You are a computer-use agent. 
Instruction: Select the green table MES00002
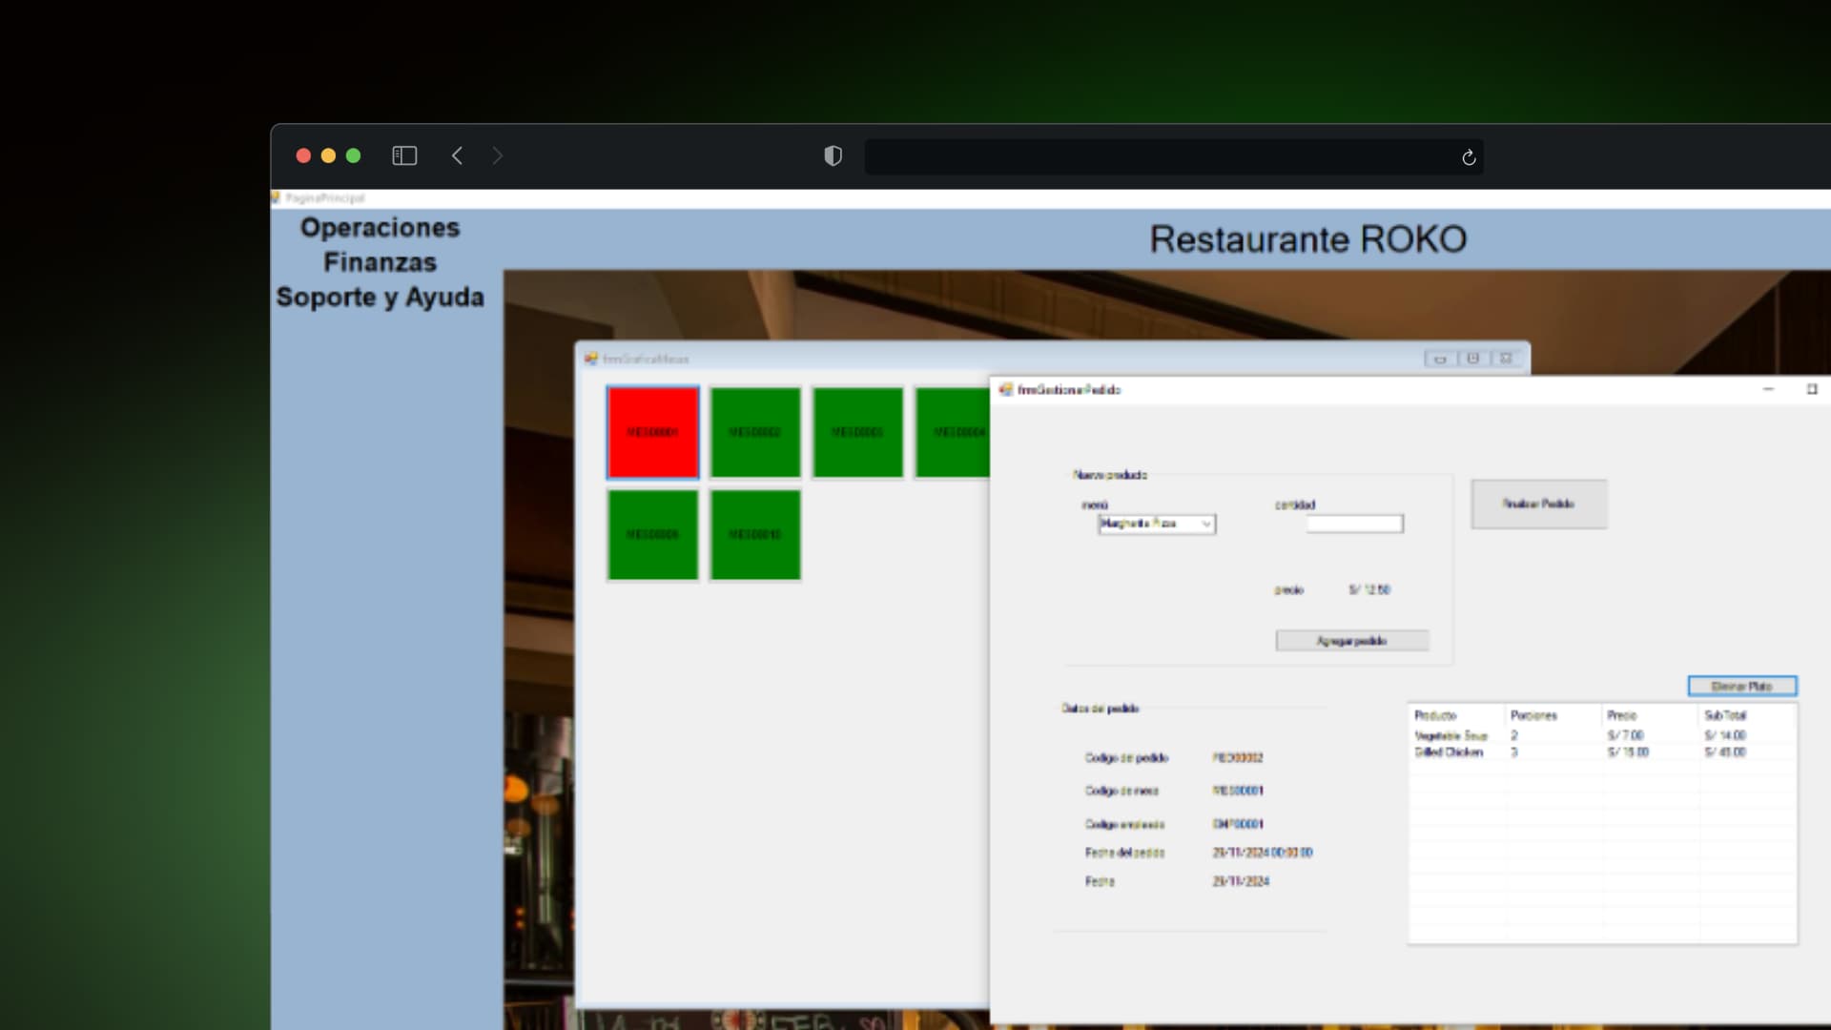click(755, 432)
